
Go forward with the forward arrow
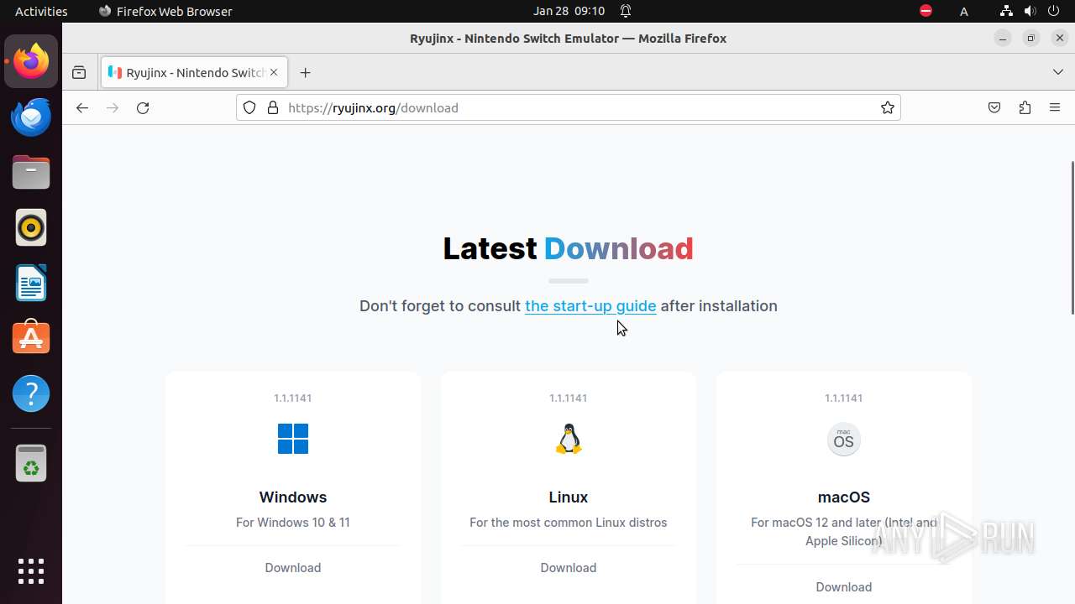pyautogui.click(x=113, y=107)
